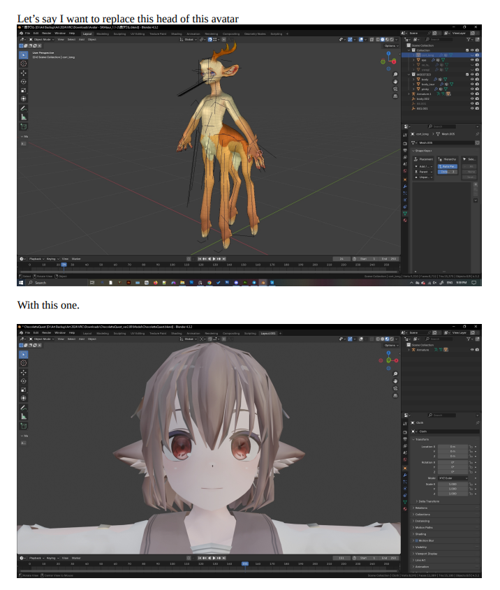The width and height of the screenshot is (500, 590).
Task: Select the Scale tool in upper Blender window
Action: [x=23, y=90]
